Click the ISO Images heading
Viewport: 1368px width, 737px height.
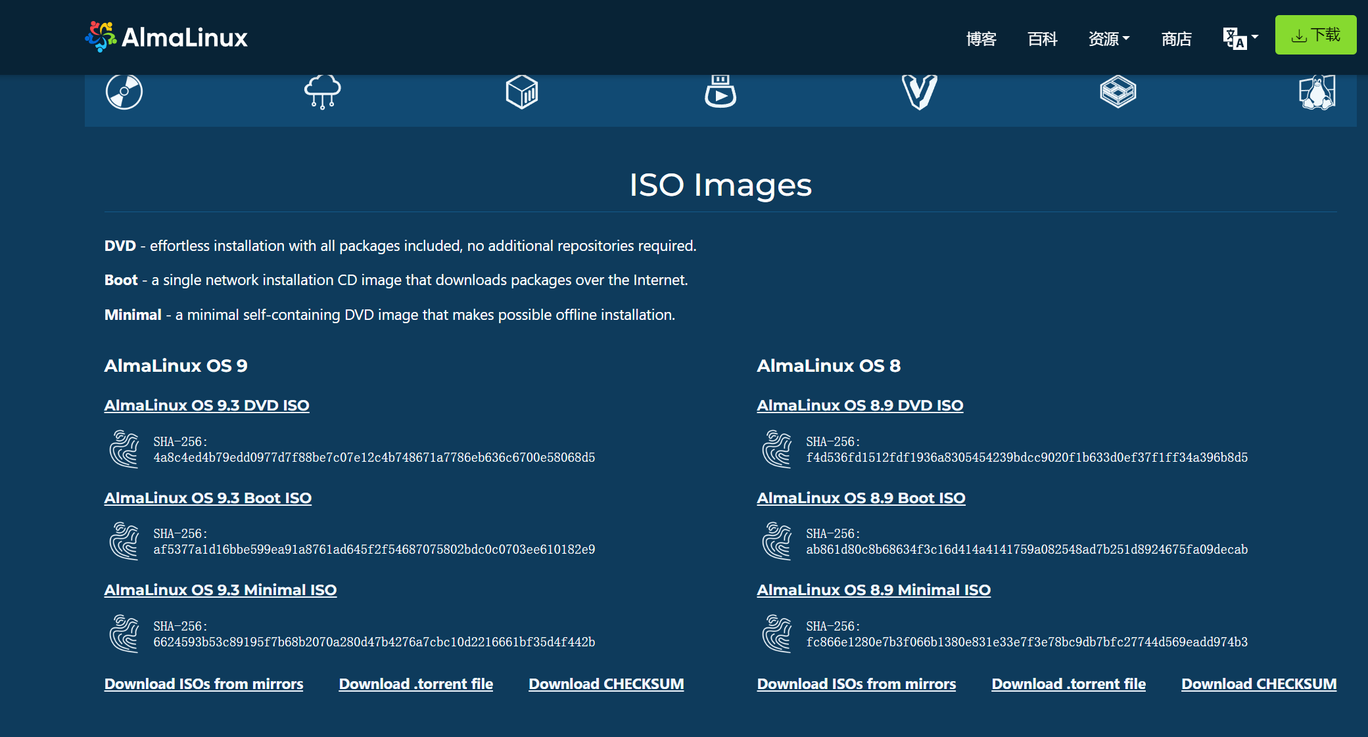[720, 185]
